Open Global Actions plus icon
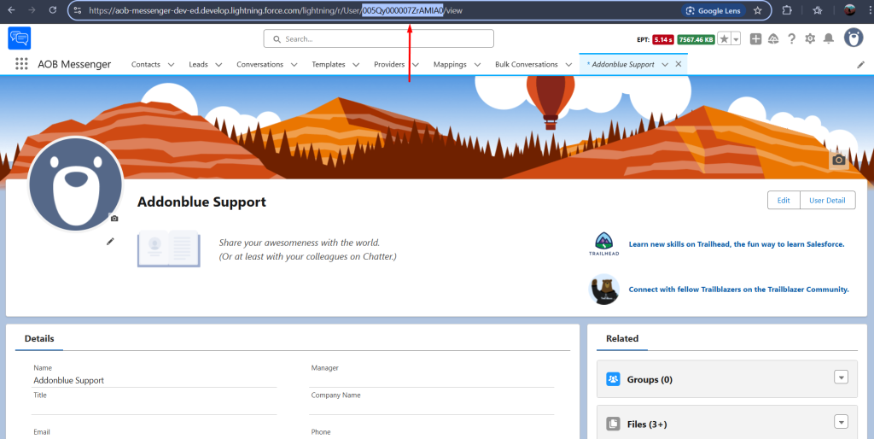Screen dimensions: 874x439 [x=755, y=38]
